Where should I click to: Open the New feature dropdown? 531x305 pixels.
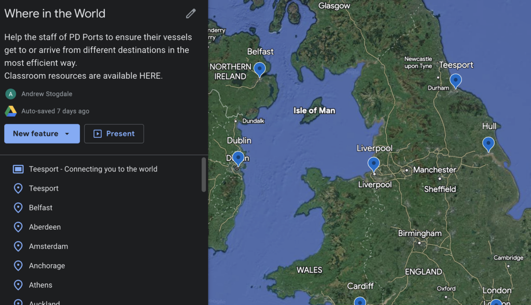42,134
